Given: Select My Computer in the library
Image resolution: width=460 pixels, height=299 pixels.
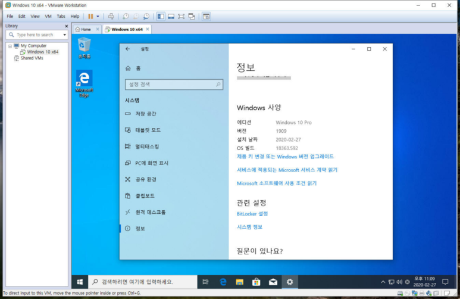Looking at the screenshot, I should point(33,46).
